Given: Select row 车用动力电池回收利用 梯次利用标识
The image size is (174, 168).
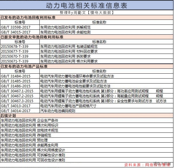Looking at the screenshot, I should pyautogui.click(x=86, y=125).
